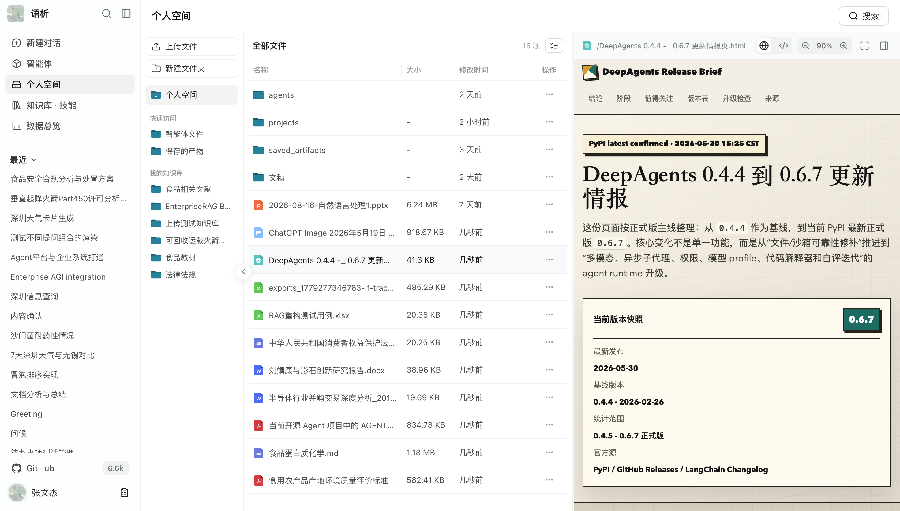Click the search icon next to 语析

point(106,14)
